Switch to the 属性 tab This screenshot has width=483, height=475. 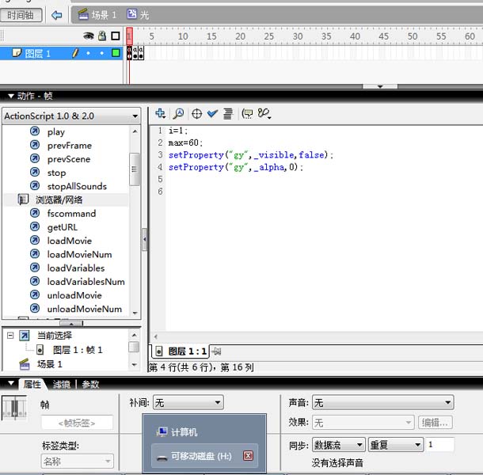32,384
